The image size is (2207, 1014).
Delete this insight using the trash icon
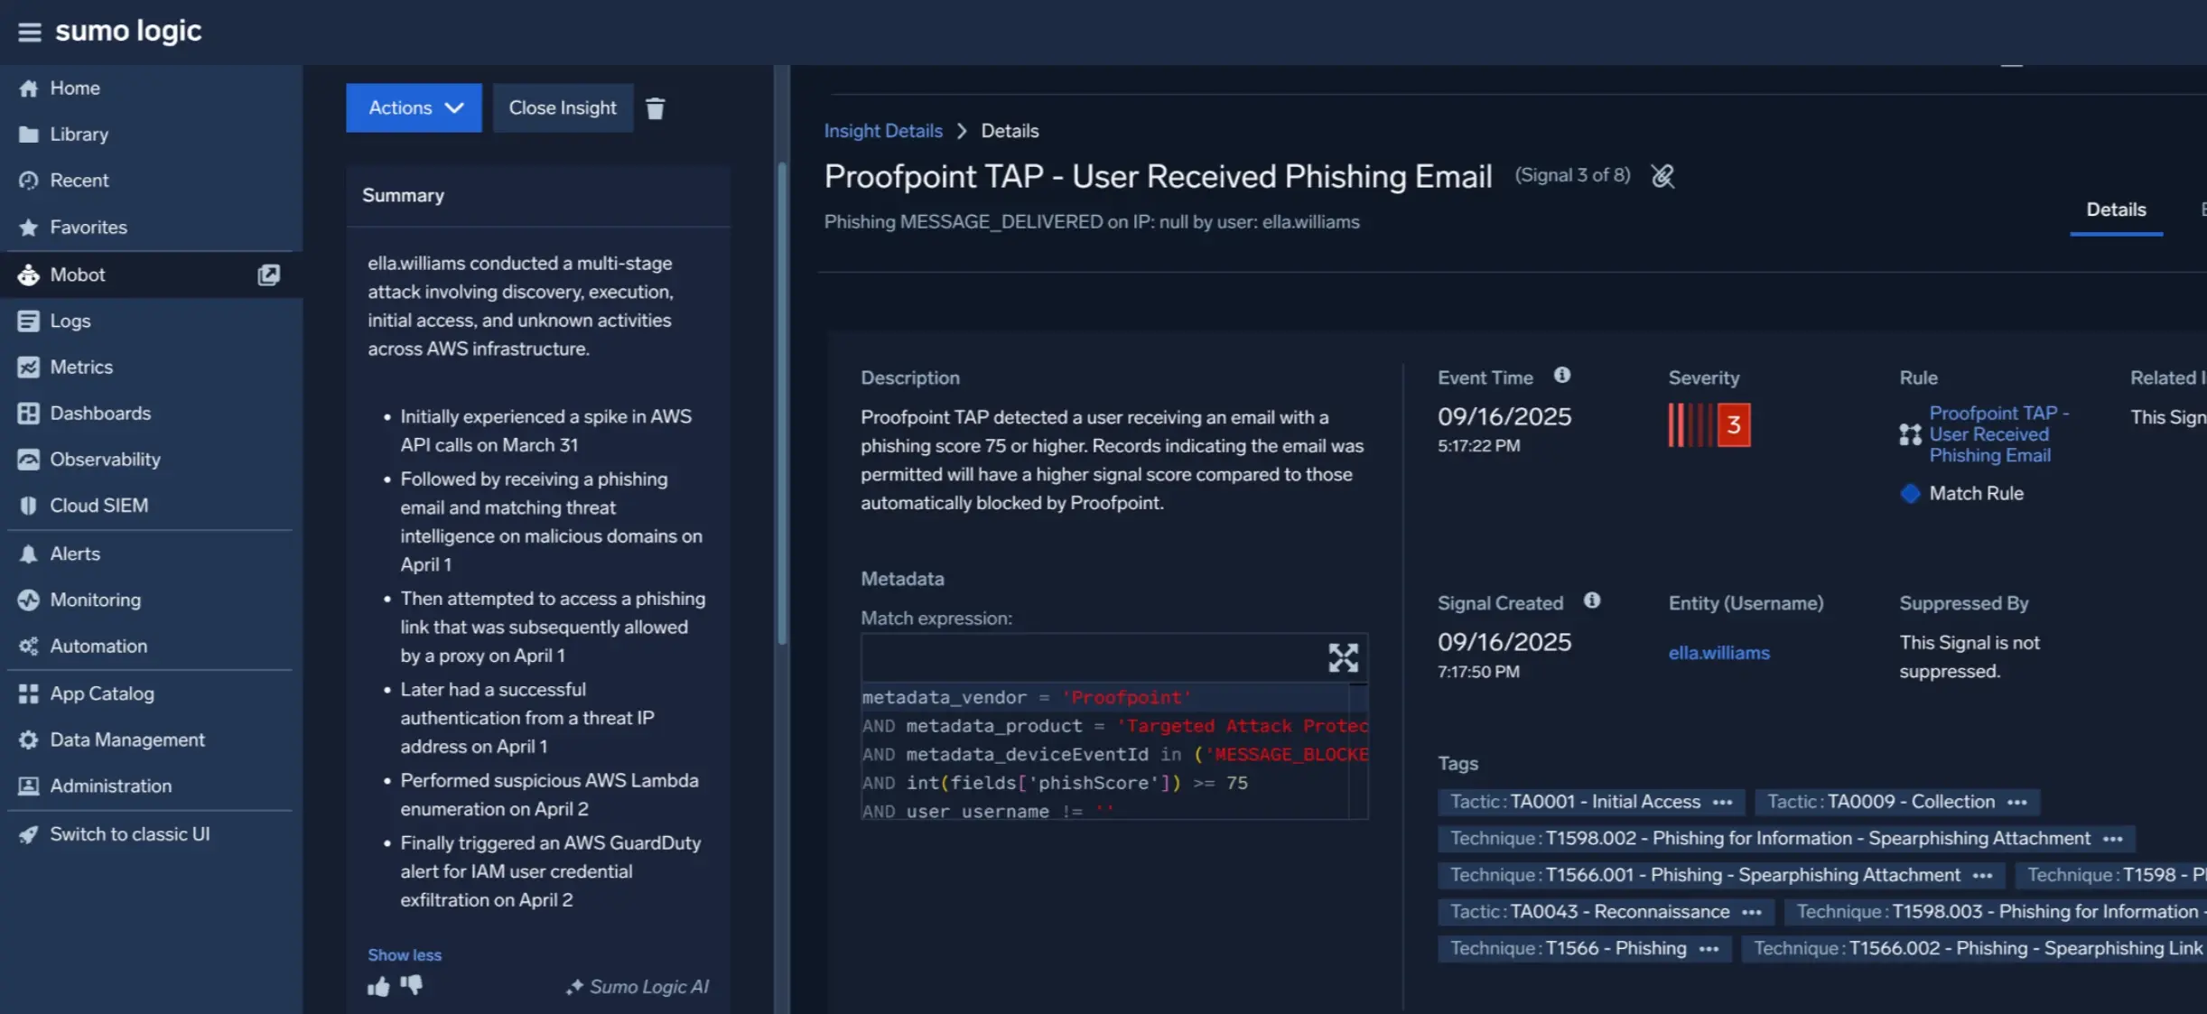click(656, 107)
